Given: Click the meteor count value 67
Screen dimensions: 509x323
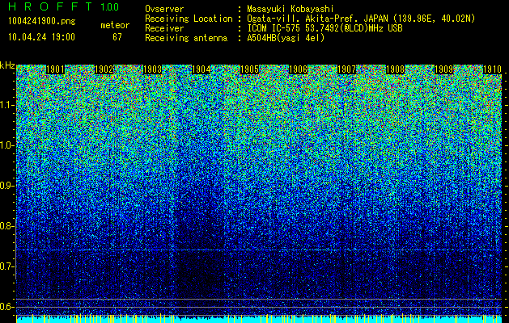Looking at the screenshot, I should (x=117, y=37).
